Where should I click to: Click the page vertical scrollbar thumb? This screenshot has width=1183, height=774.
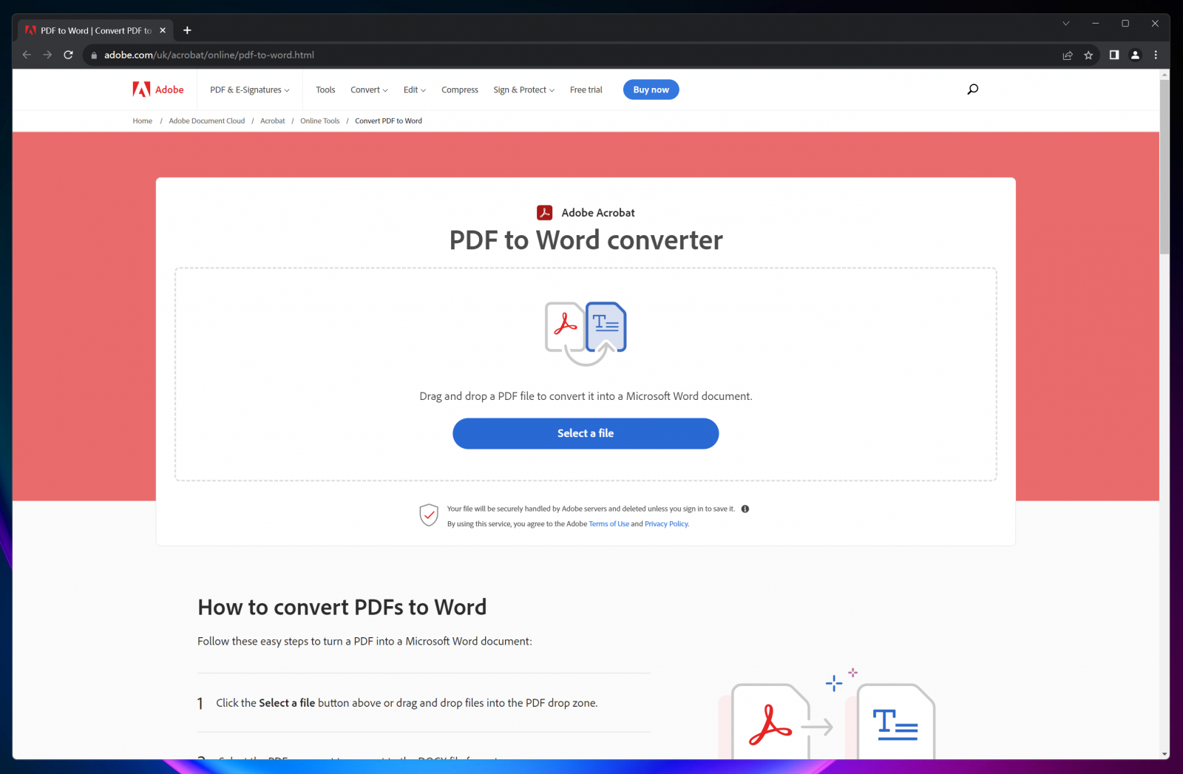[1165, 166]
